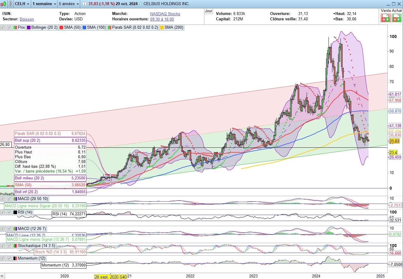Click the yellow SMA (200) color swatch
Screen dimensions: 403x279
pyautogui.click(x=162, y=28)
